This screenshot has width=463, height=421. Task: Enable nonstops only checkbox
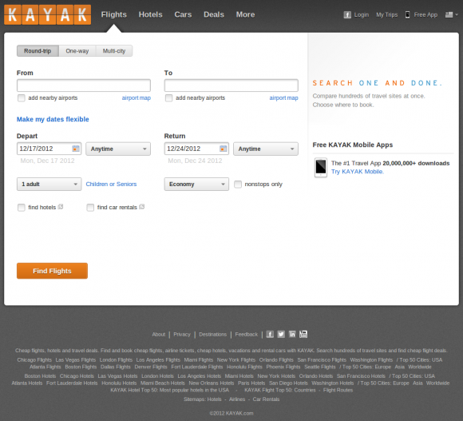238,185
